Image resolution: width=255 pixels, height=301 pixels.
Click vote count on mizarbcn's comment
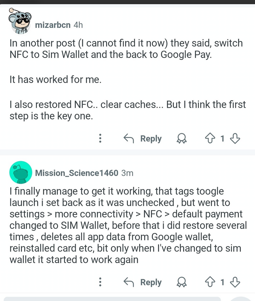point(222,138)
